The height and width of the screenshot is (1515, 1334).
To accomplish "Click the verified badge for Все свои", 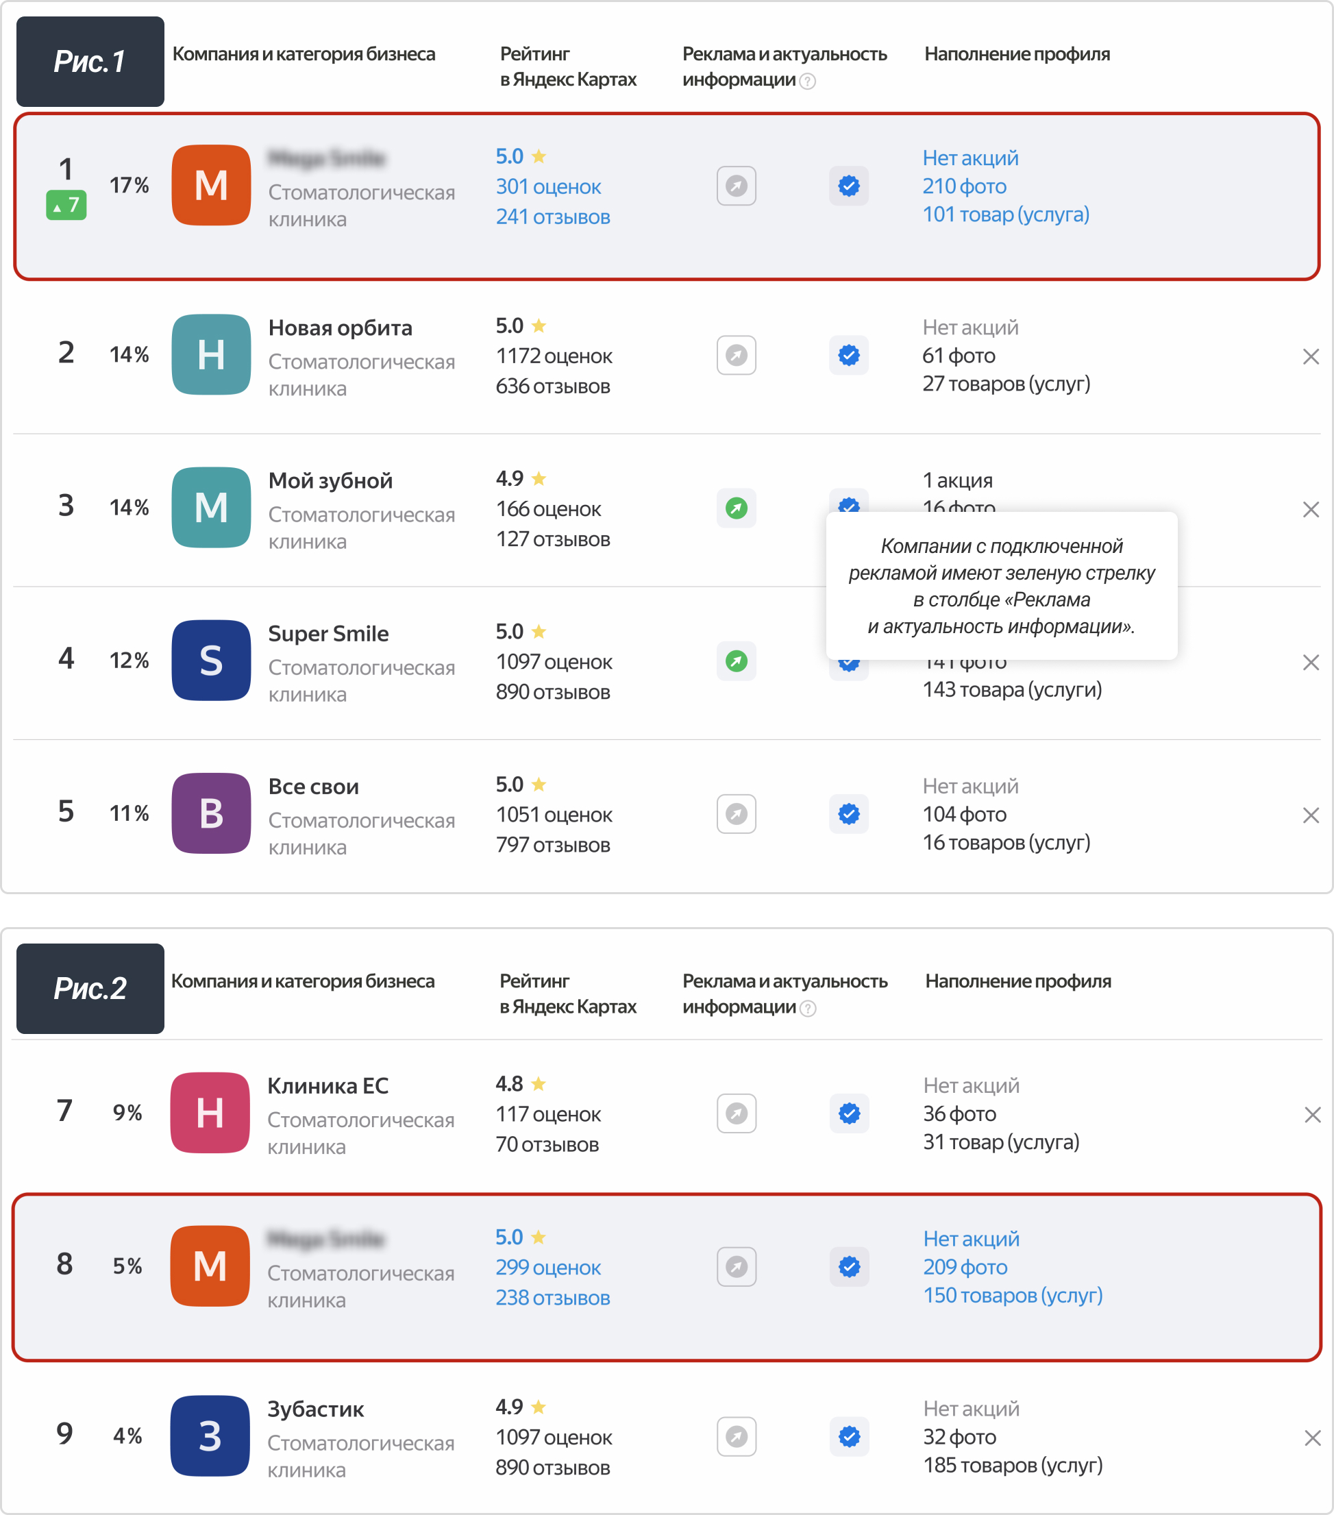I will (849, 815).
